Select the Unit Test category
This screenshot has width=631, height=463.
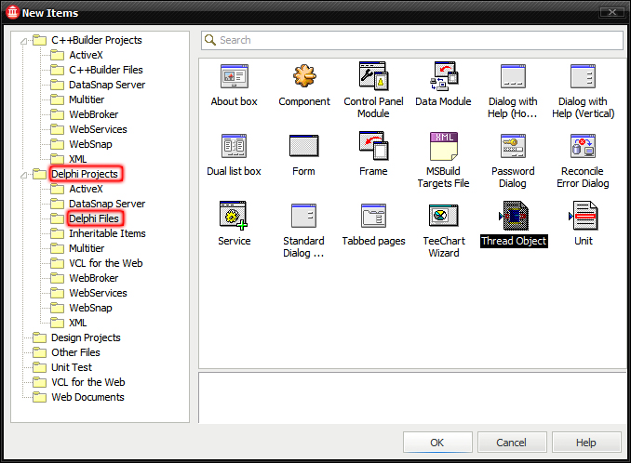pos(72,367)
